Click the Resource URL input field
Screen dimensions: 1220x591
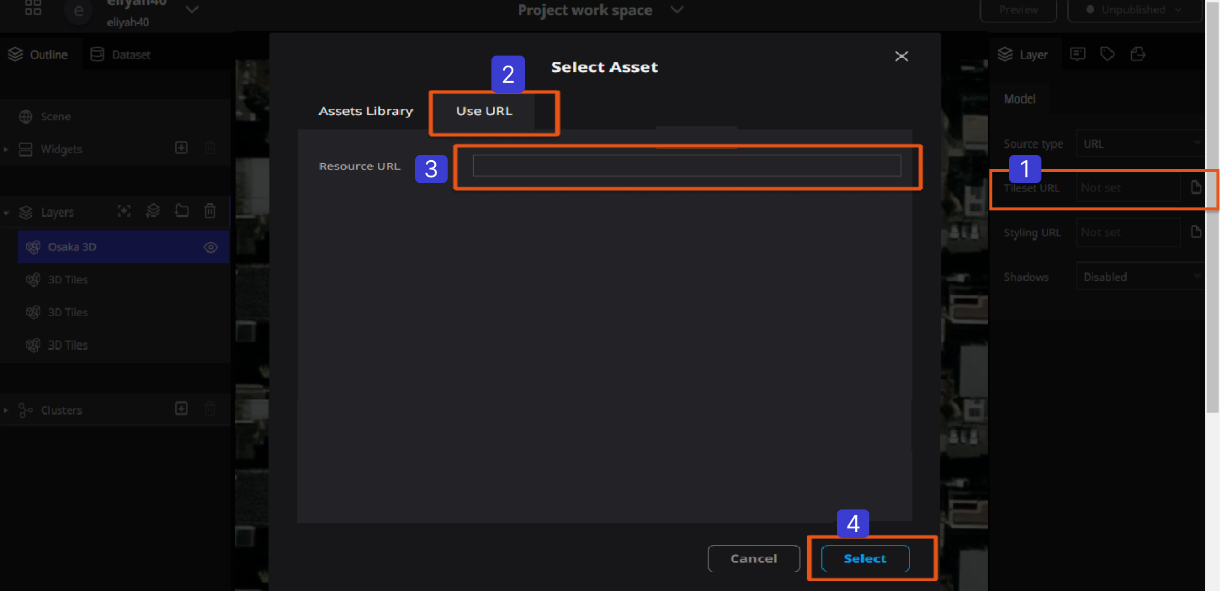click(x=687, y=165)
